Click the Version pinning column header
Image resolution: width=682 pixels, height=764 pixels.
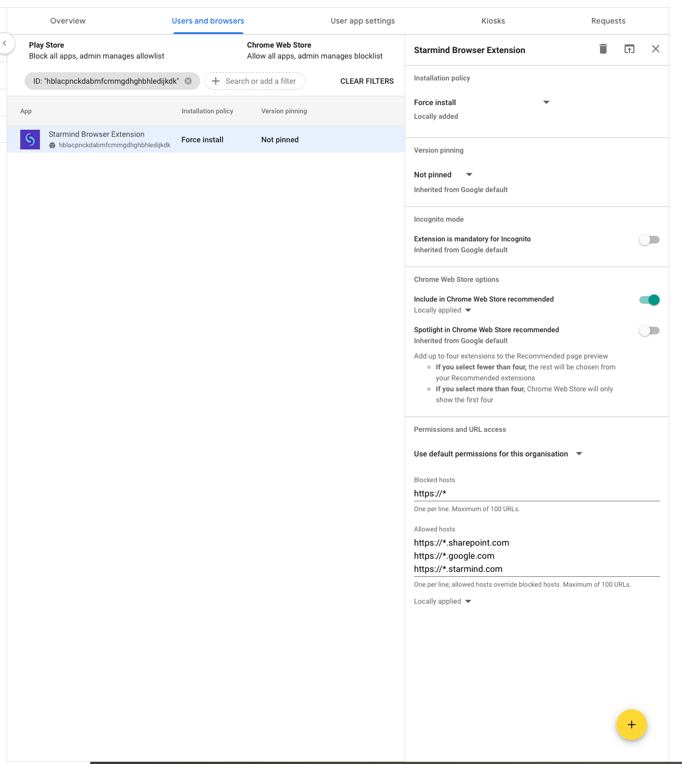pos(284,111)
